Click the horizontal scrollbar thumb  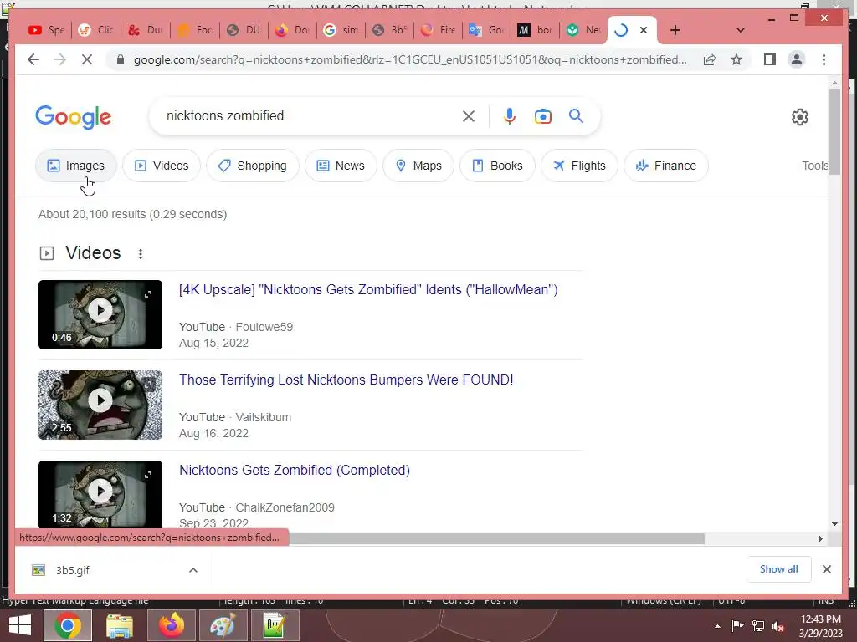[x=497, y=539]
